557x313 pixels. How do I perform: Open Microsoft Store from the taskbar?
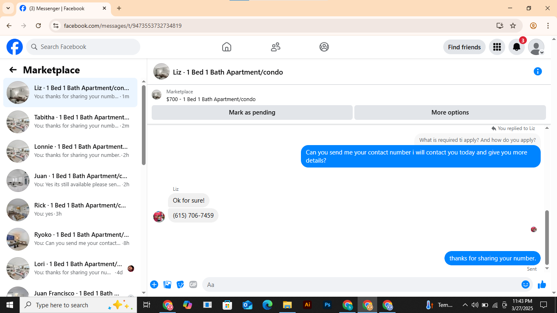(x=228, y=305)
